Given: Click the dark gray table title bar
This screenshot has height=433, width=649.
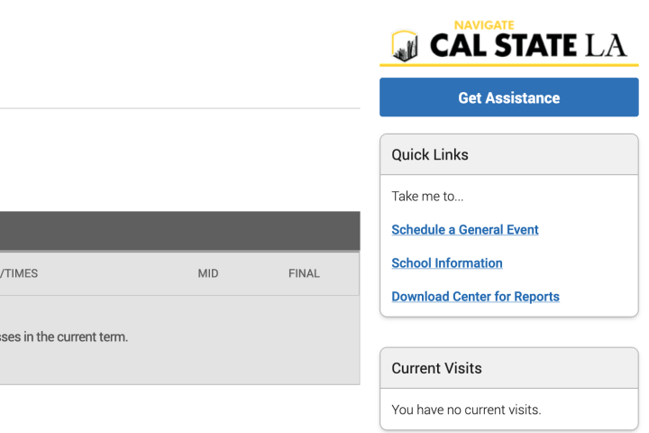Looking at the screenshot, I should coord(180,231).
